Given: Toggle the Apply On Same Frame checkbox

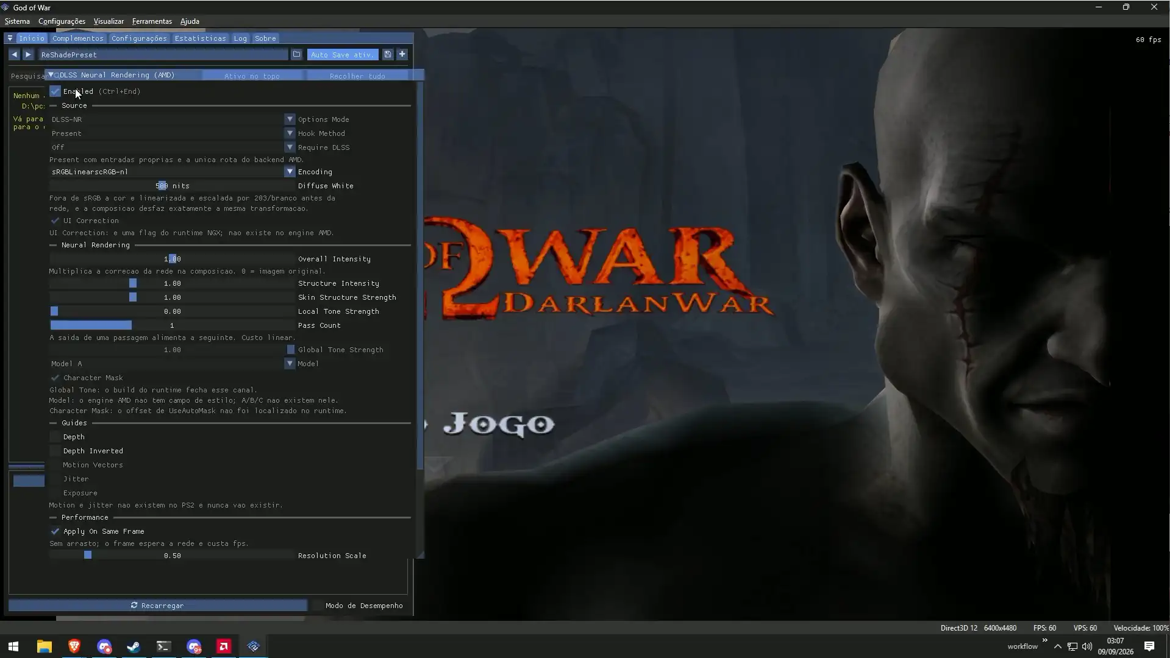Looking at the screenshot, I should [55, 531].
